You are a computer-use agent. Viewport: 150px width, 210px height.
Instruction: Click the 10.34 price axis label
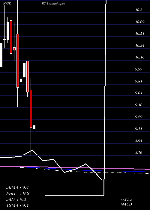coord(140,45)
